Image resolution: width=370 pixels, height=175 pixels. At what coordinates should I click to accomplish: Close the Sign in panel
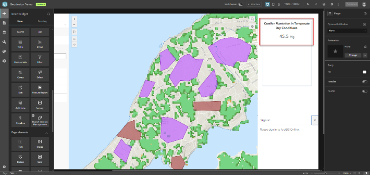(315, 120)
